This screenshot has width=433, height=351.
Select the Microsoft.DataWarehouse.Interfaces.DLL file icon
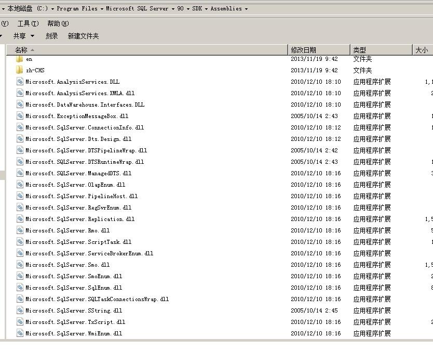[20, 105]
